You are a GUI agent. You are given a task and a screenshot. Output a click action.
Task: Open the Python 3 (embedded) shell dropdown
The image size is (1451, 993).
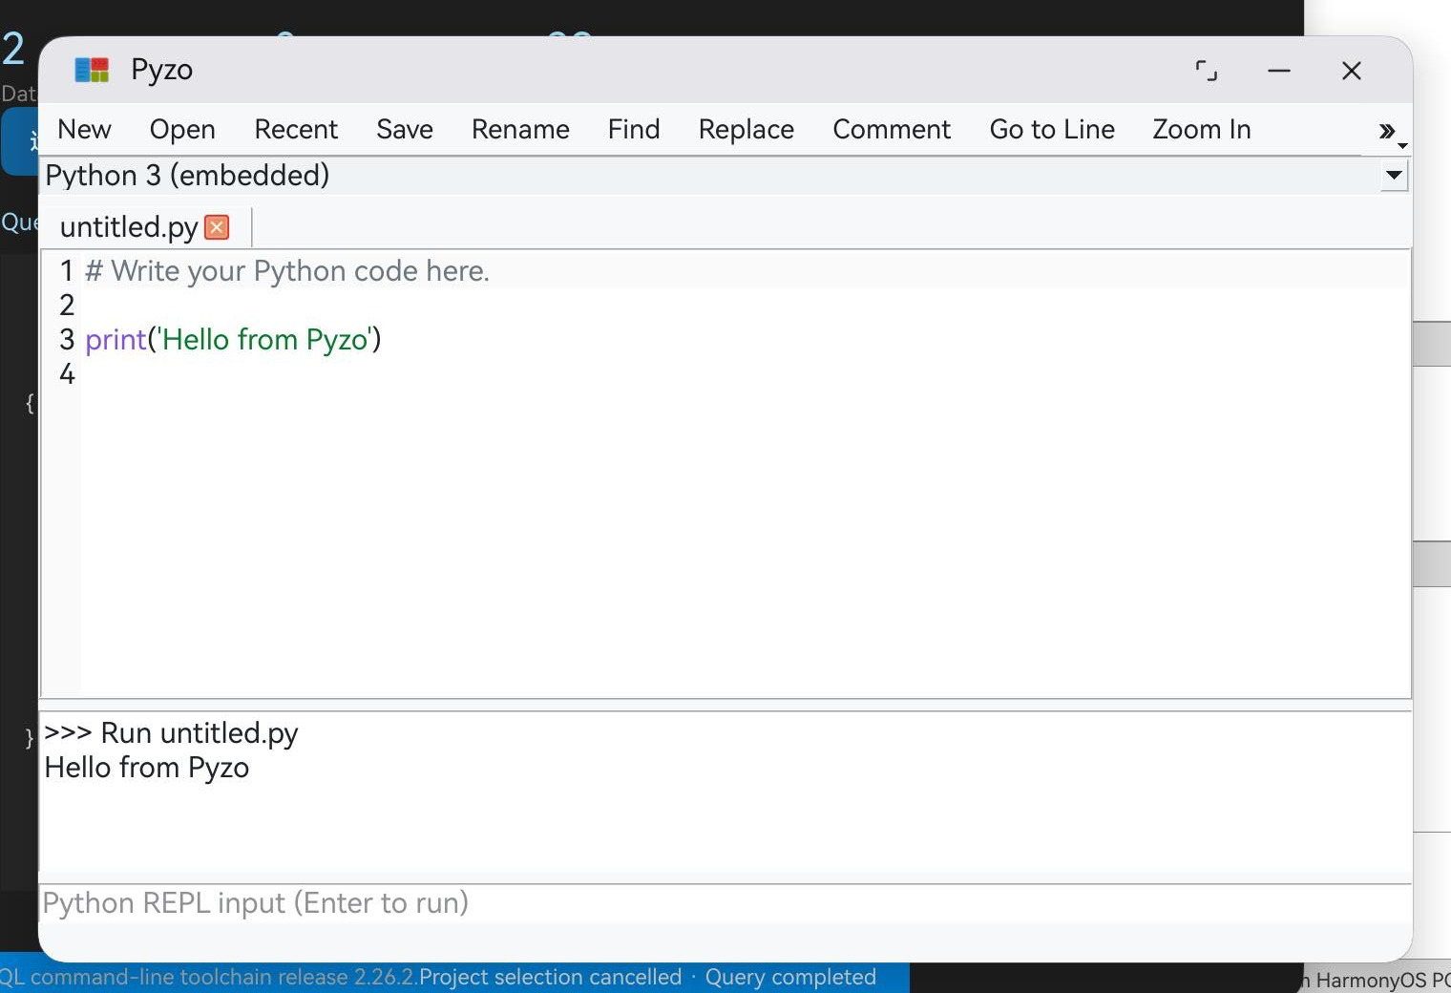(x=1394, y=175)
